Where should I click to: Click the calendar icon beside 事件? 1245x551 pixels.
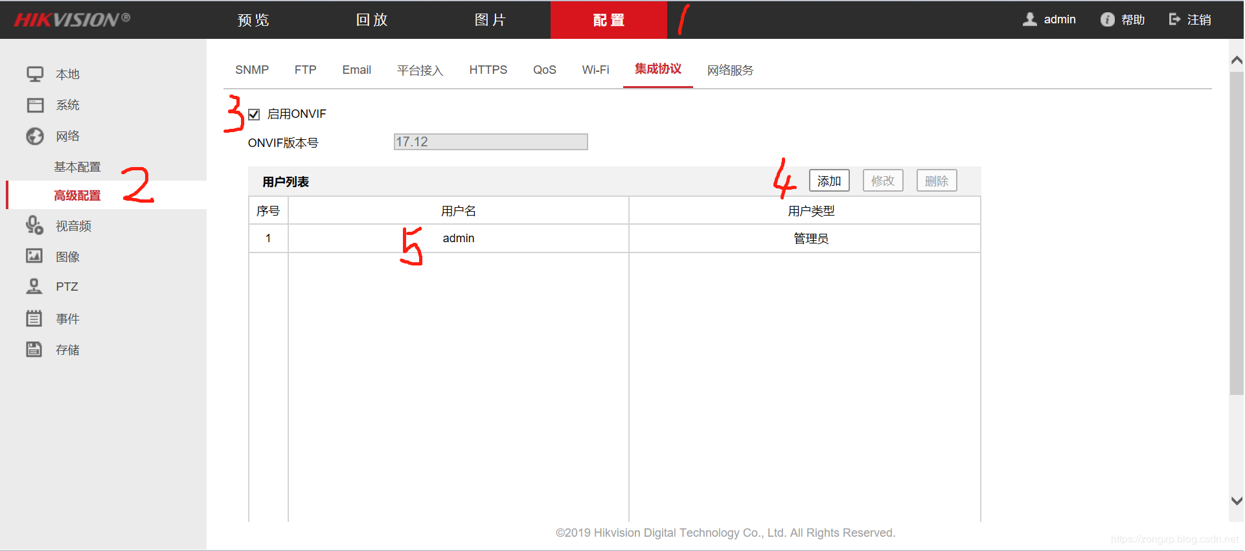tap(34, 318)
